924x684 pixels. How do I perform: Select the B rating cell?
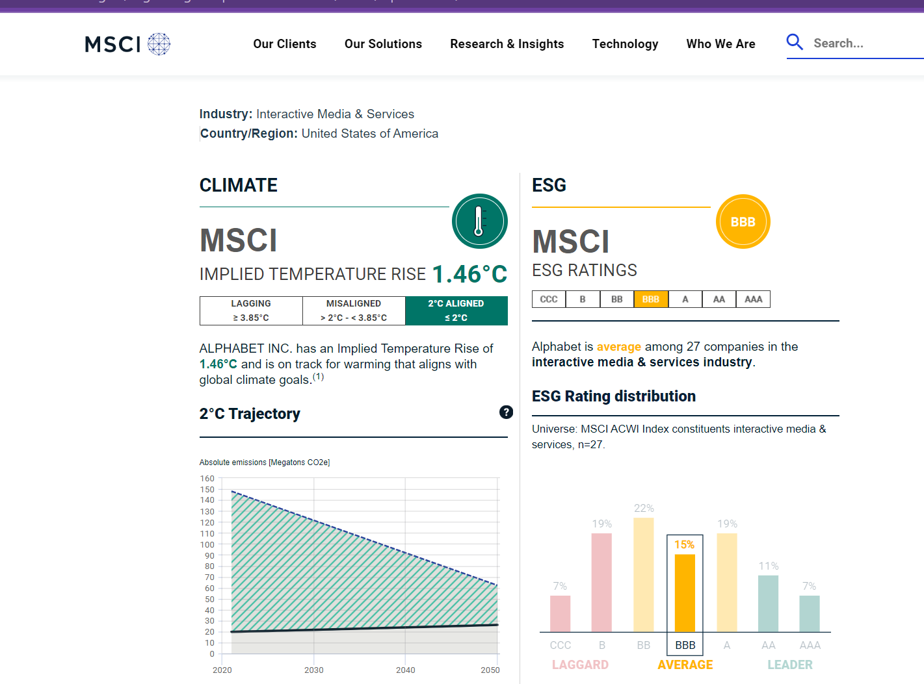click(x=583, y=299)
